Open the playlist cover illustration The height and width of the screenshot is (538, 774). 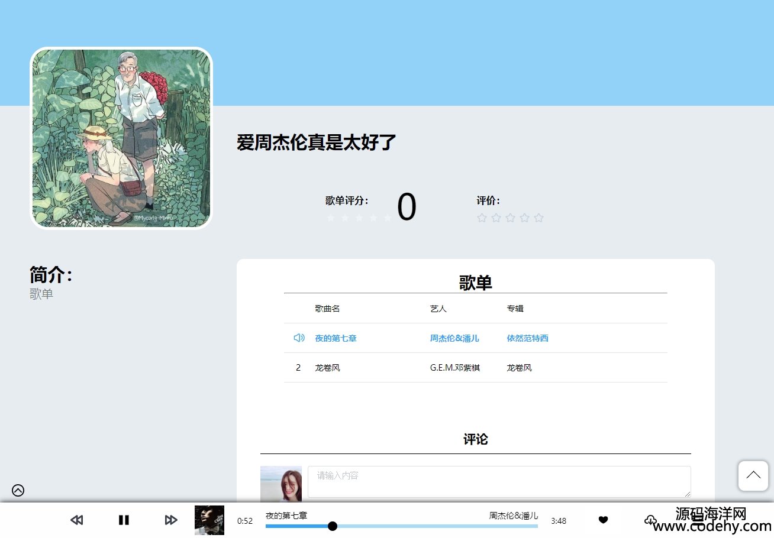(121, 138)
